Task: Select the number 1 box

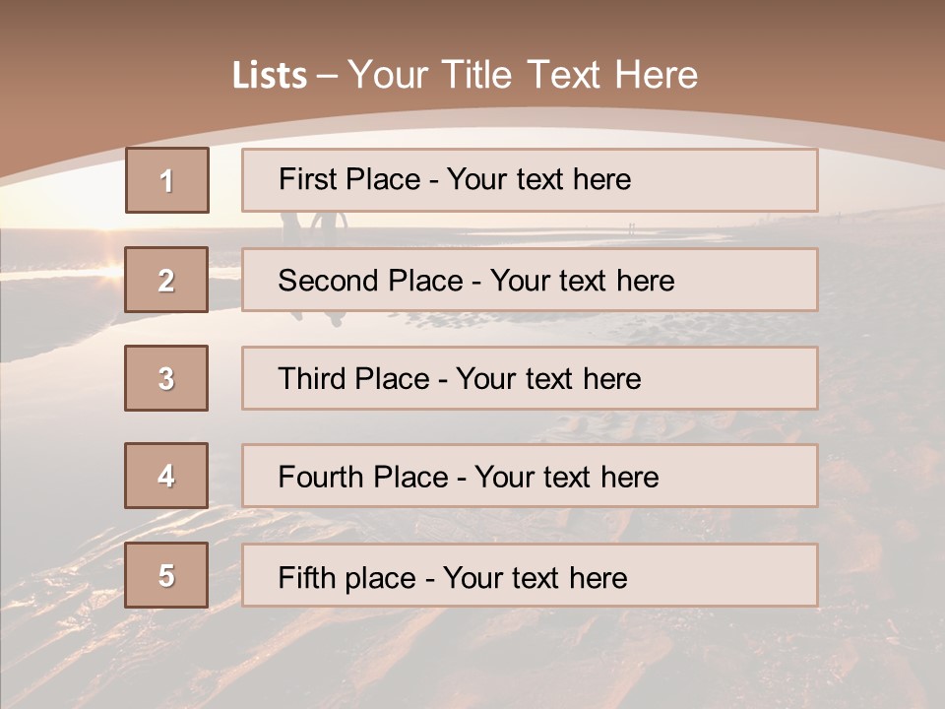Action: pos(166,180)
